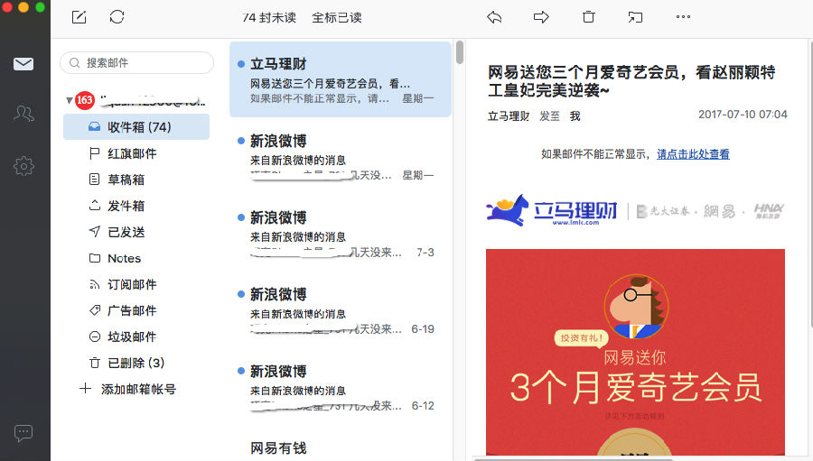This screenshot has height=461, width=813.
Task: Click the forward arrow icon
Action: click(541, 17)
